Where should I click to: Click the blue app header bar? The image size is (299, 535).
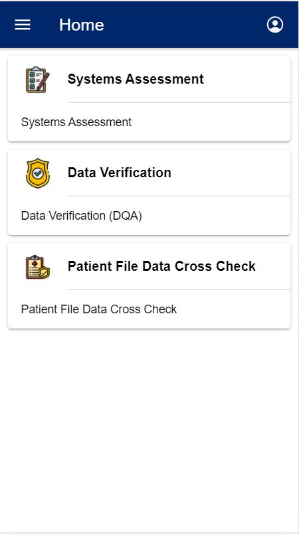[149, 25]
